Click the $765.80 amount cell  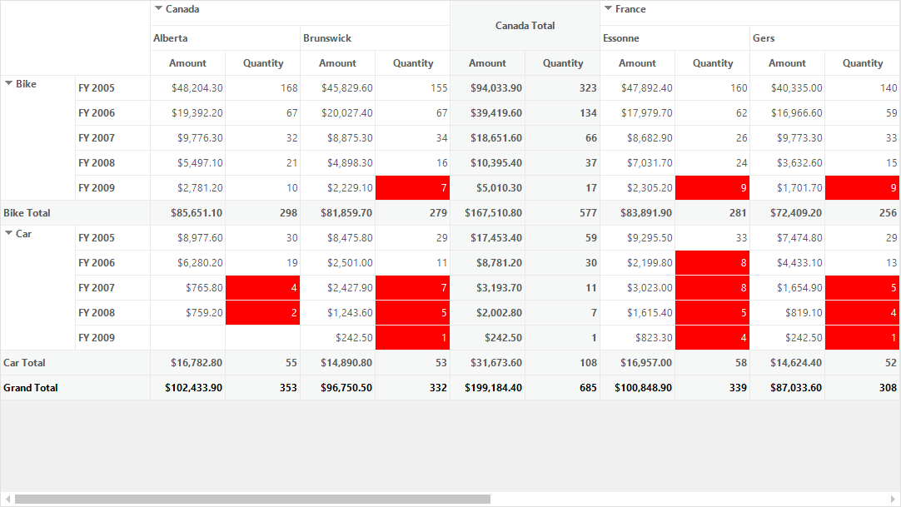[x=188, y=288]
